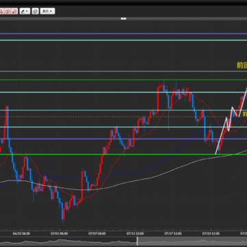Click the 07/23 12:00 time axis label
This screenshot has width=247, height=247.
coord(211,233)
